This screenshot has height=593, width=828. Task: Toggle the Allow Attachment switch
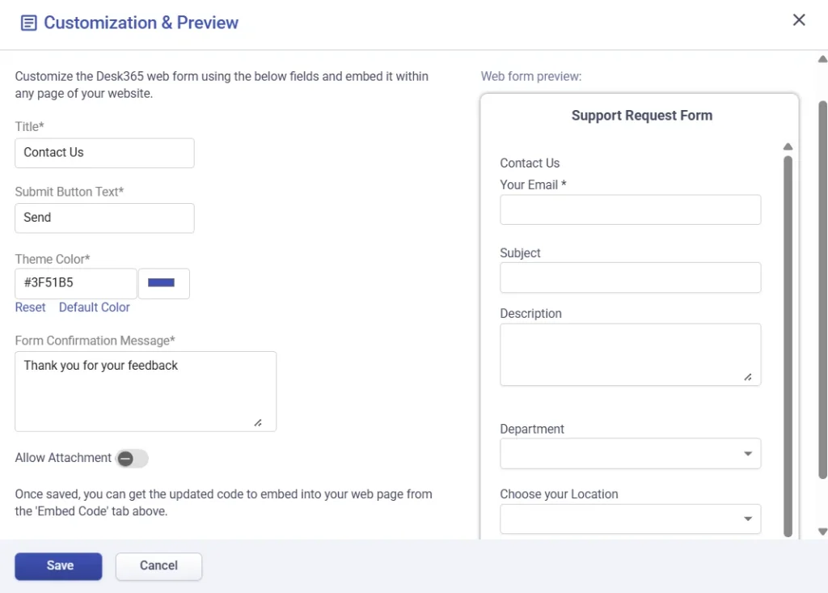pyautogui.click(x=132, y=459)
